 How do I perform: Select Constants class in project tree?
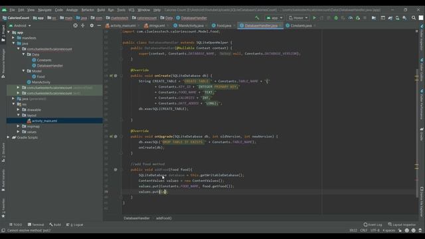pyautogui.click(x=44, y=60)
